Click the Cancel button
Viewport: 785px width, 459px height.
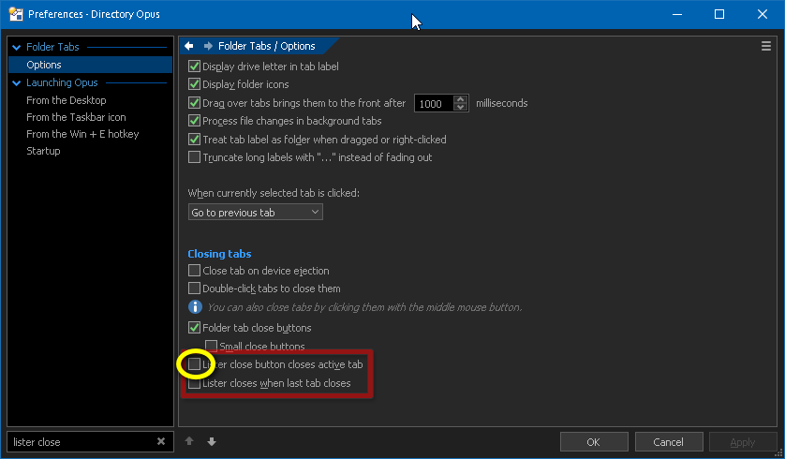pos(669,442)
